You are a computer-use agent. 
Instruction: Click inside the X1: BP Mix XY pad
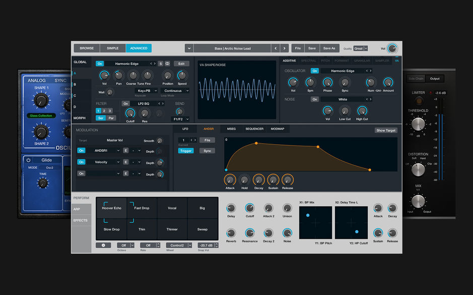pyautogui.click(x=315, y=223)
